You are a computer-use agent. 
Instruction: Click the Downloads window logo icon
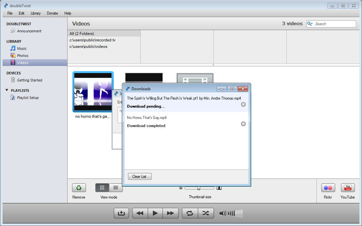click(128, 89)
